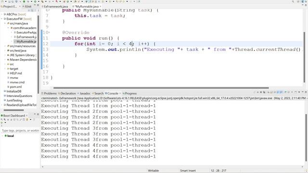The width and height of the screenshot is (308, 173).
Task: Minimize the Boot Dashboard view
Action: point(35,114)
